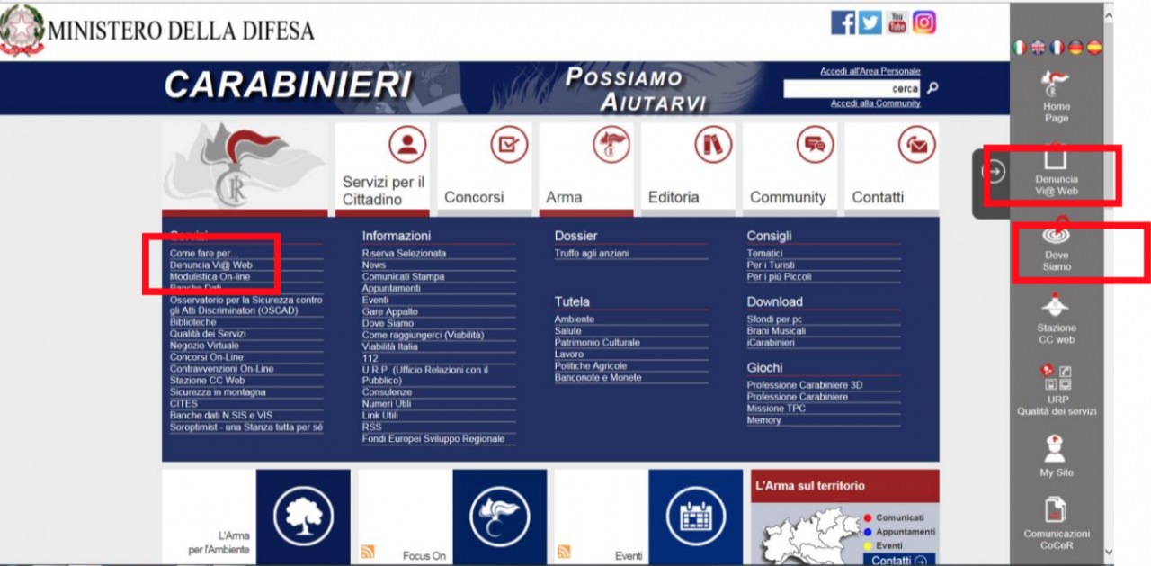Click Accedi all'Area Personale link
The width and height of the screenshot is (1151, 566).
(x=870, y=71)
